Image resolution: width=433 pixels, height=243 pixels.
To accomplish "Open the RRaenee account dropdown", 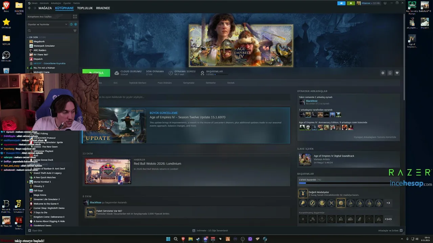I will 369,3.
